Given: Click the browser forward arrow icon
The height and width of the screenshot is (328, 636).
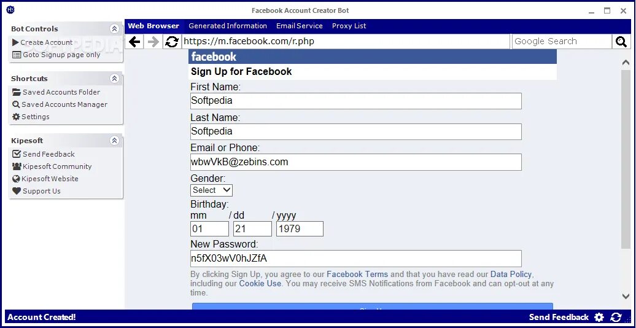Looking at the screenshot, I should click(153, 41).
